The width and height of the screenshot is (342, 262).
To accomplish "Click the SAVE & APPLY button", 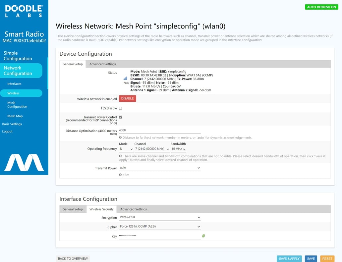I will point(289,258).
